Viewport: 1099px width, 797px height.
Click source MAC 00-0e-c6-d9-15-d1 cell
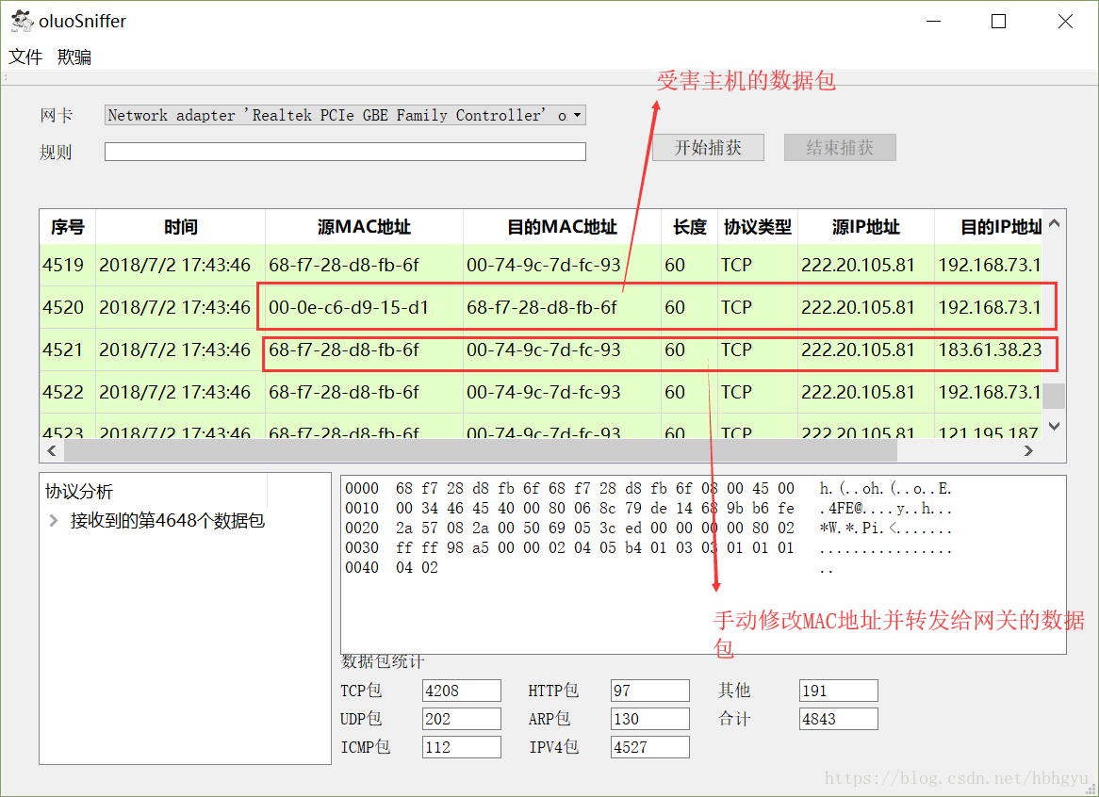pyautogui.click(x=364, y=307)
